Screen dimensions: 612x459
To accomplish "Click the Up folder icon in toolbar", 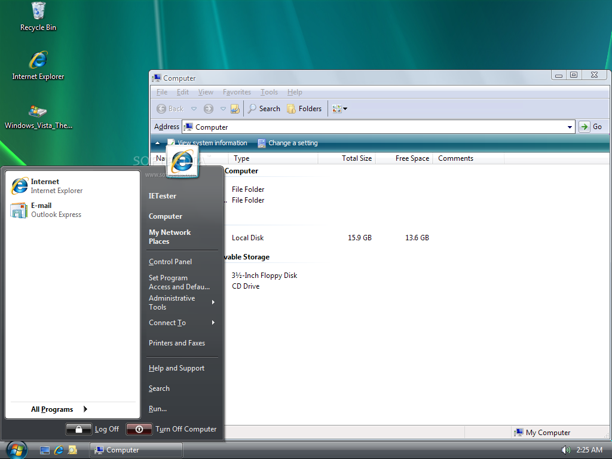I will tap(235, 109).
